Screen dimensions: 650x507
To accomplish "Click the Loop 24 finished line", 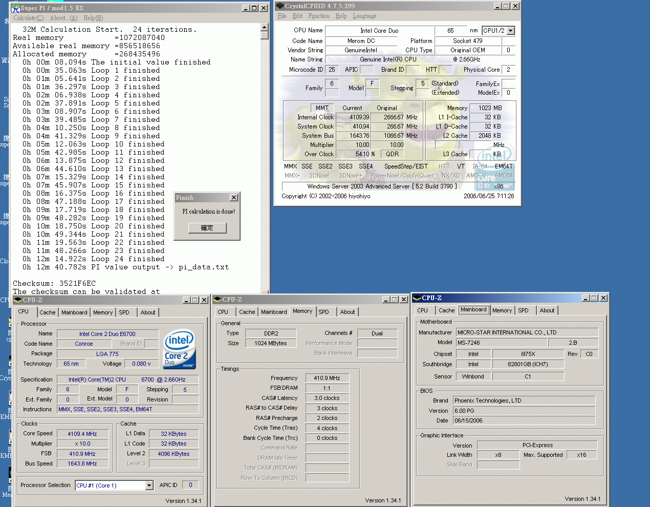I will (94, 259).
